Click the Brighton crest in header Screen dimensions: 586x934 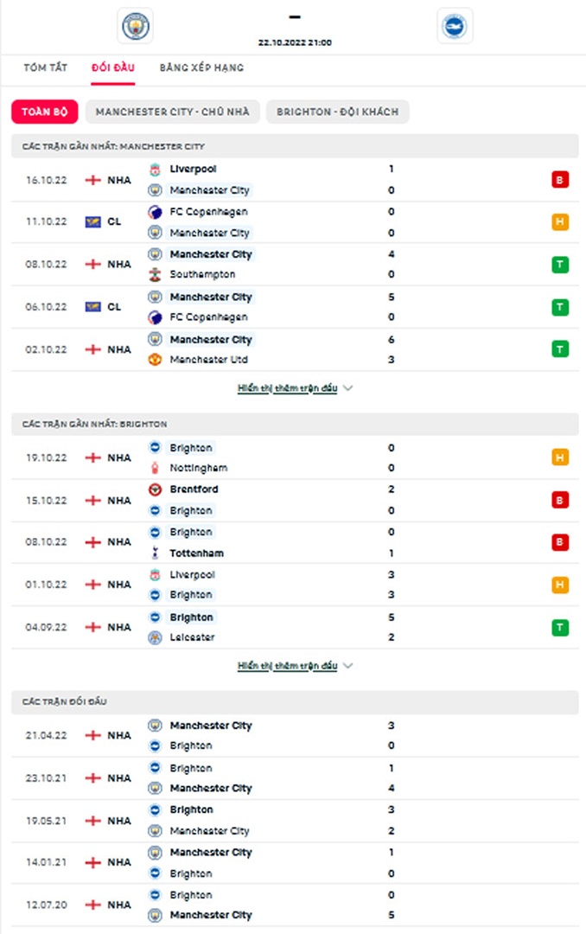click(455, 26)
